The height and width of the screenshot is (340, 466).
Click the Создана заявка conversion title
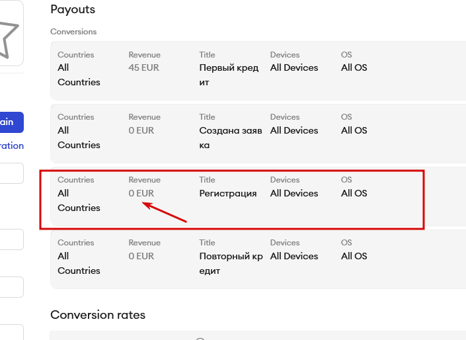[230, 138]
